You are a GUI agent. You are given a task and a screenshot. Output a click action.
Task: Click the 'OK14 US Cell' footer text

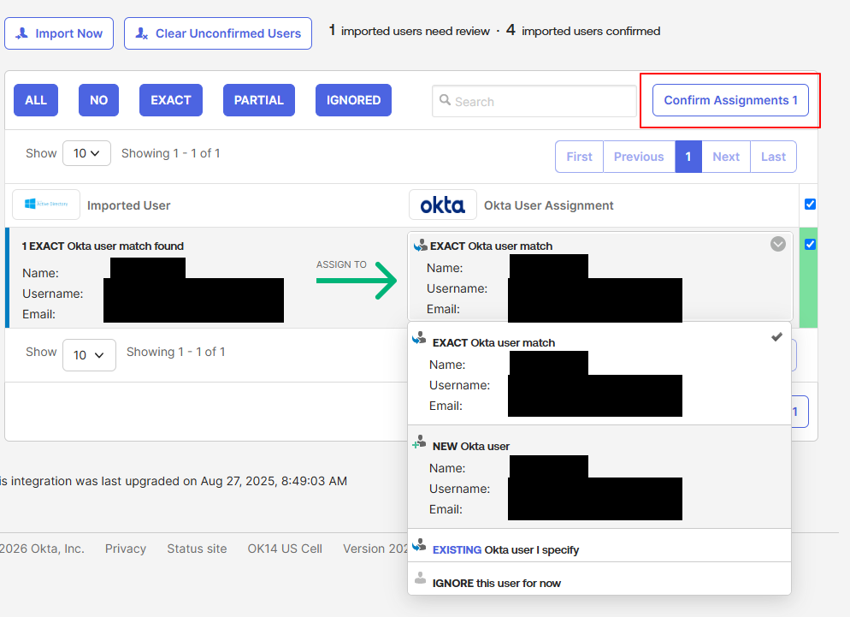[285, 549]
